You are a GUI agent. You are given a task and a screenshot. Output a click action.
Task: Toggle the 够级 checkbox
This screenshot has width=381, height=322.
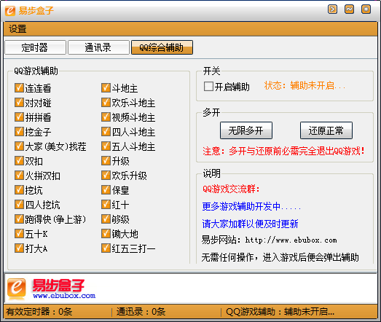(x=106, y=219)
